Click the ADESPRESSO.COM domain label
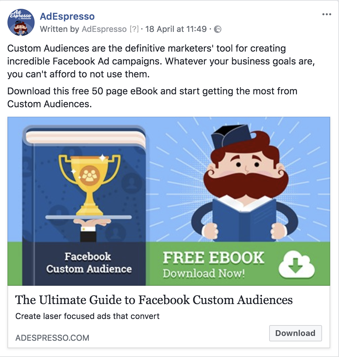This screenshot has height=357, width=339. (52, 338)
